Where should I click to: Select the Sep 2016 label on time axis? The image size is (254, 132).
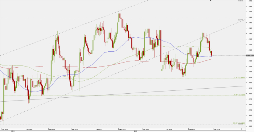tap(217, 129)
